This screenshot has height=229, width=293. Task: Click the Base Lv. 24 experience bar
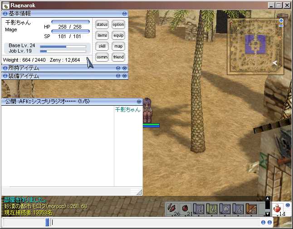(63, 47)
